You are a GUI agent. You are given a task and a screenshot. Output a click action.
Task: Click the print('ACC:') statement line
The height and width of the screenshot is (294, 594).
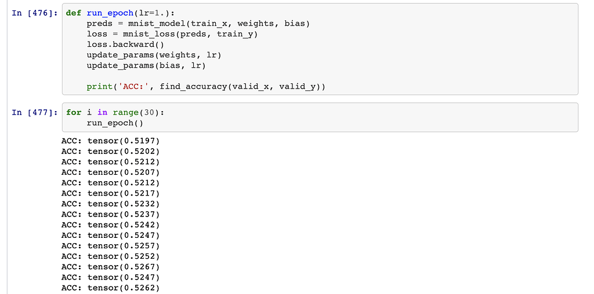tap(206, 86)
